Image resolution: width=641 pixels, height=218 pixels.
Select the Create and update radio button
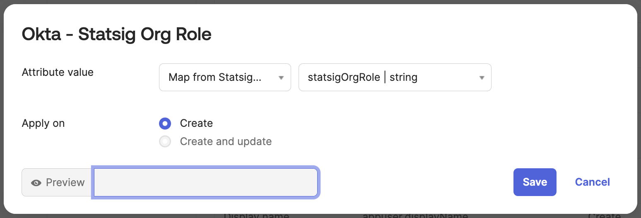tap(165, 142)
